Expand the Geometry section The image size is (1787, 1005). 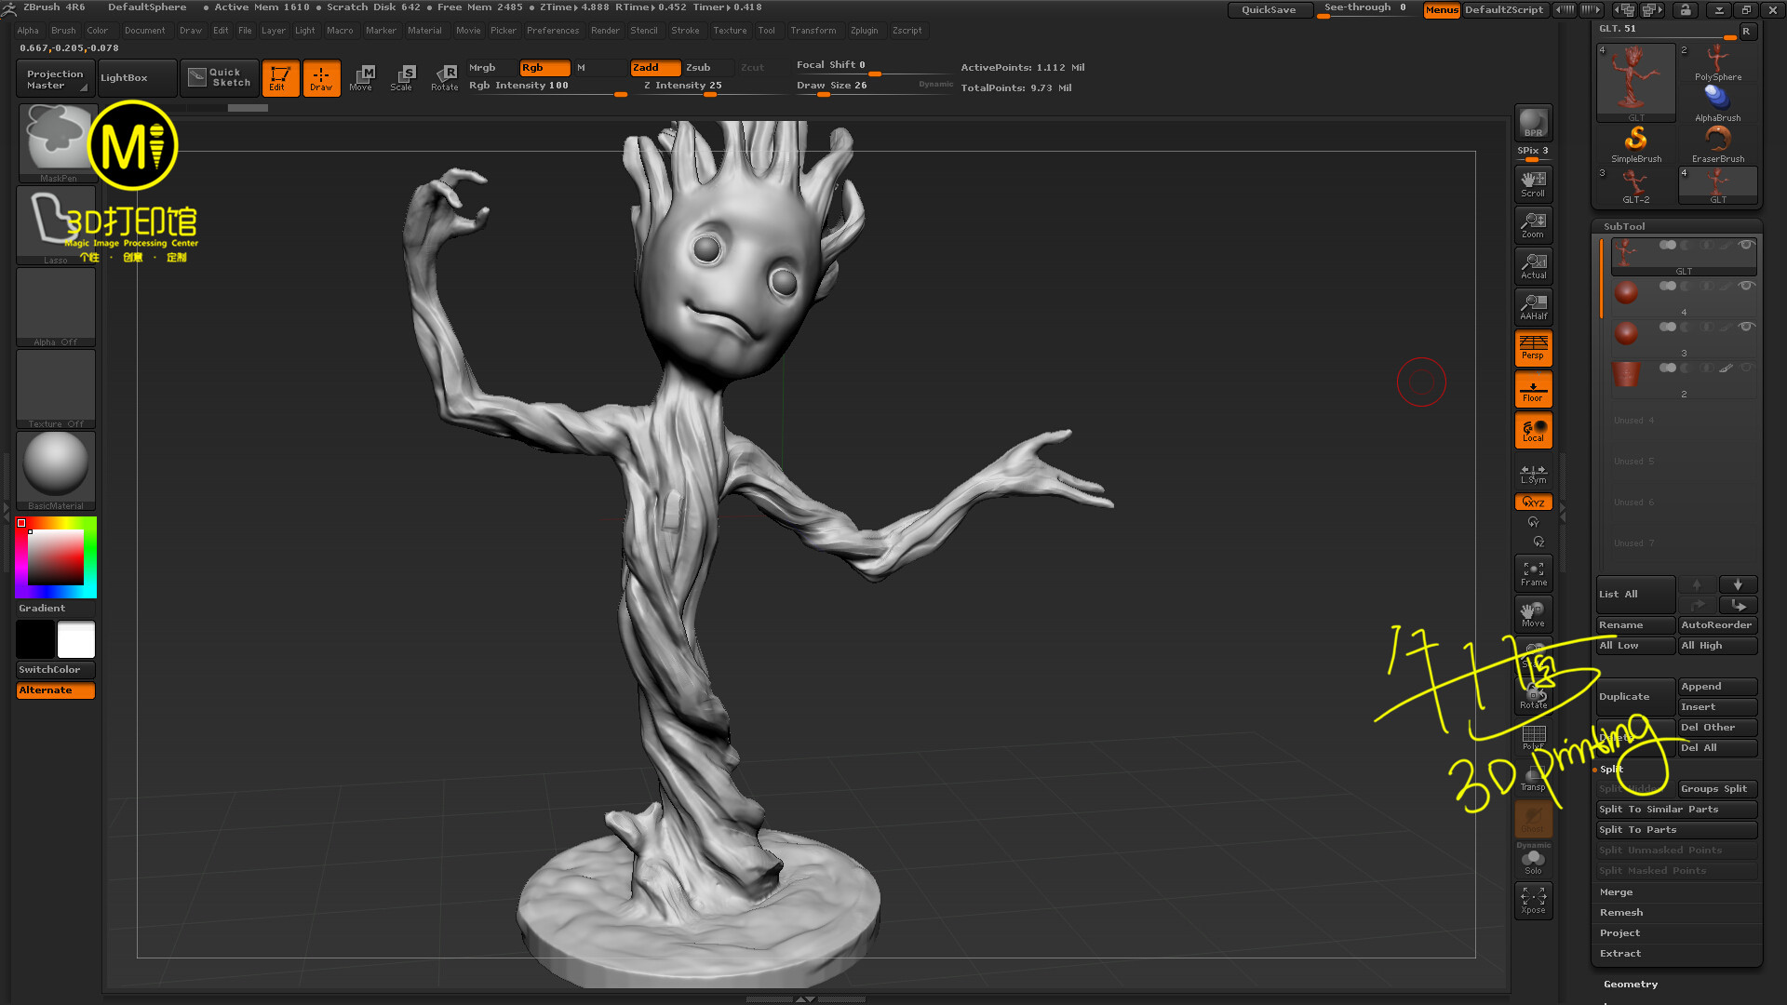click(x=1630, y=984)
